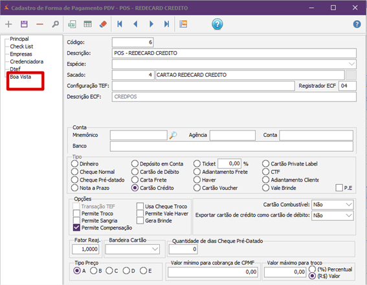
Task: Click into the Descrição text field
Action: tap(234, 53)
